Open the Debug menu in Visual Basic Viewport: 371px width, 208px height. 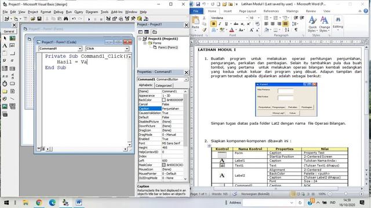coord(58,12)
